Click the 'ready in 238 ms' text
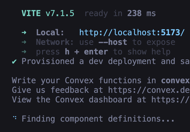190x132 pixels. [x=120, y=14]
